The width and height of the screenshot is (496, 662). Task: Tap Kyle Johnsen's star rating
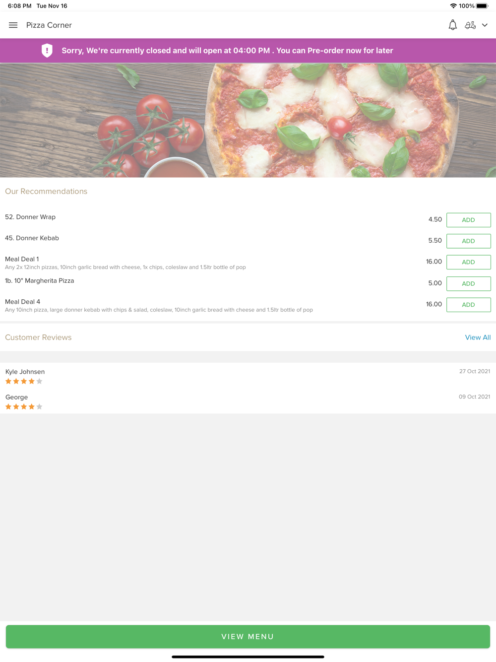24,381
